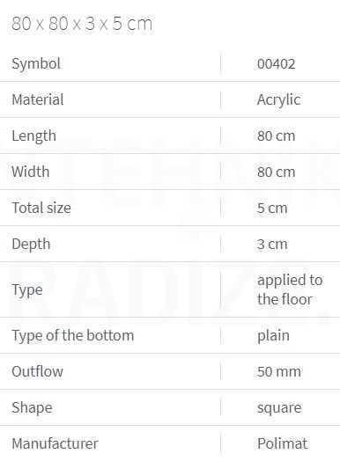Select the Shape value square

[279, 408]
